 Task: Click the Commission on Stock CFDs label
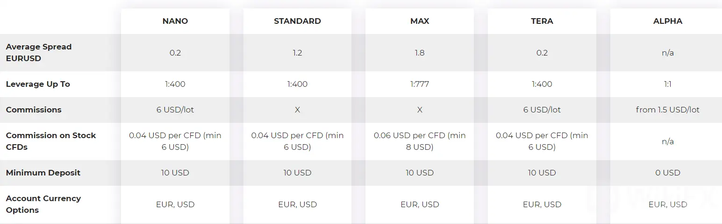51,141
